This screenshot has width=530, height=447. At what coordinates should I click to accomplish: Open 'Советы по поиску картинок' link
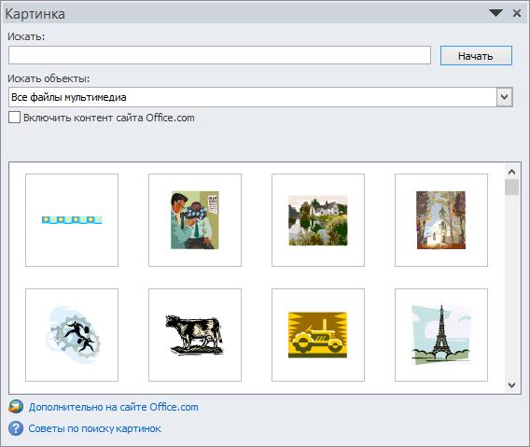(x=94, y=428)
